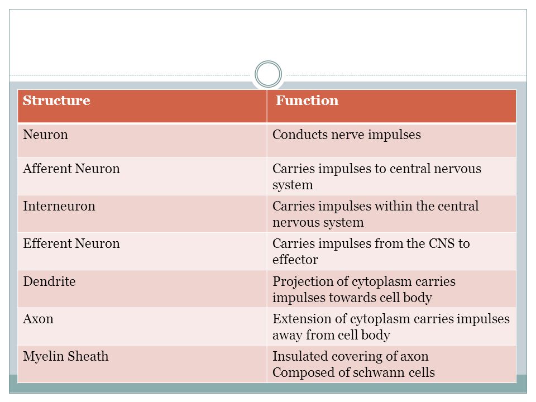Image resolution: width=536 pixels, height=402 pixels.
Task: Select the Interneuron row label
Action: pyautogui.click(x=59, y=206)
